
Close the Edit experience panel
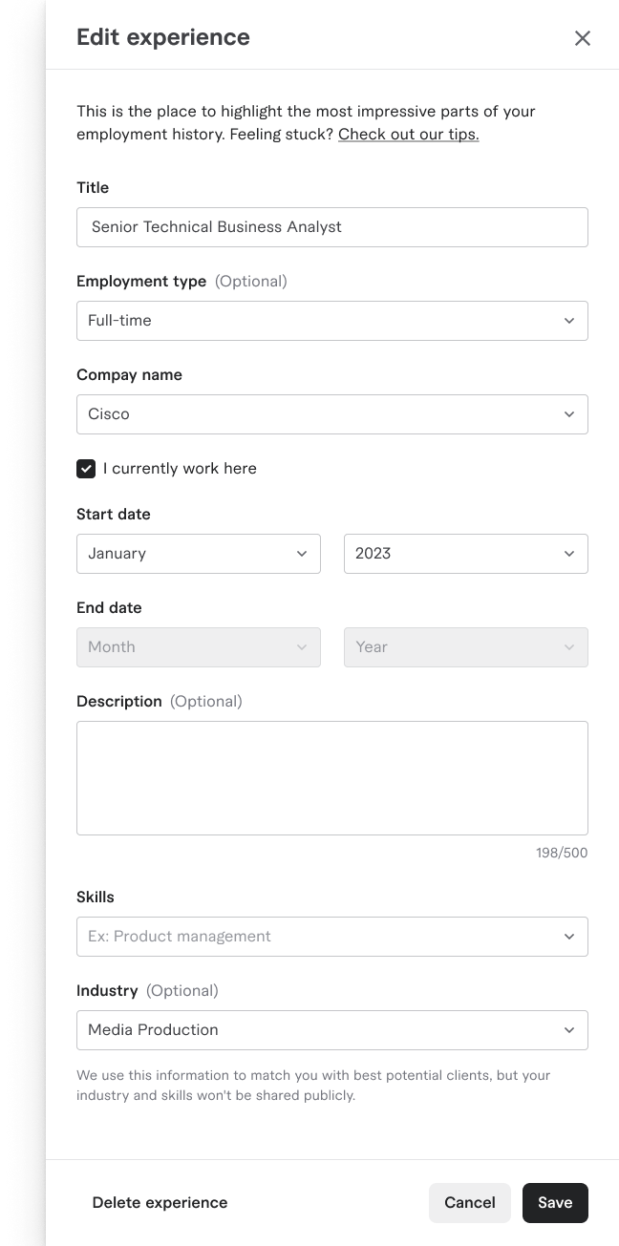583,38
